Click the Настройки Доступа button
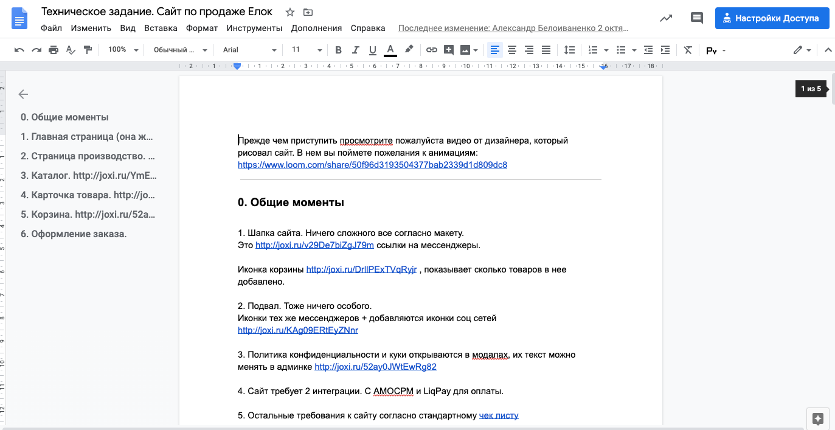This screenshot has height=430, width=835. (772, 18)
